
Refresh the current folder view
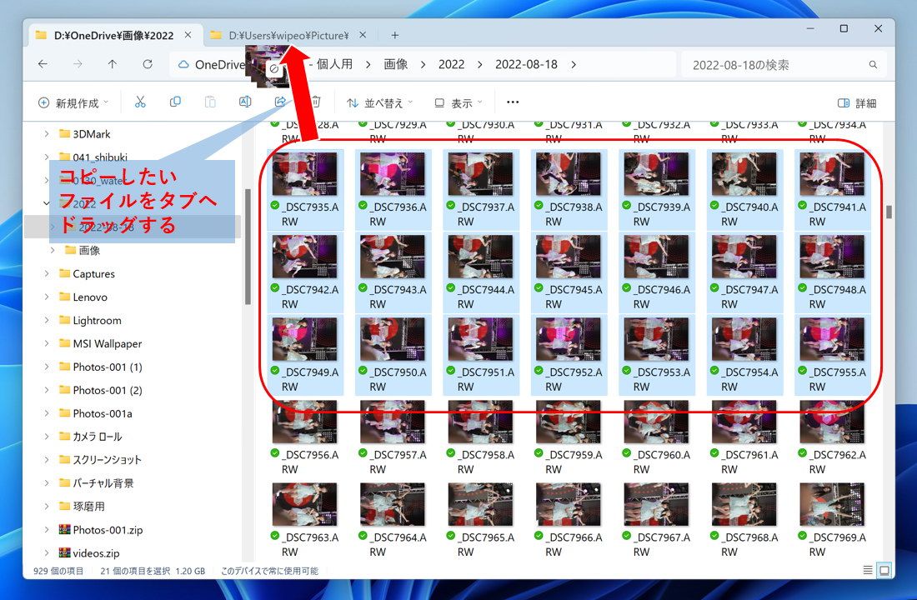148,64
